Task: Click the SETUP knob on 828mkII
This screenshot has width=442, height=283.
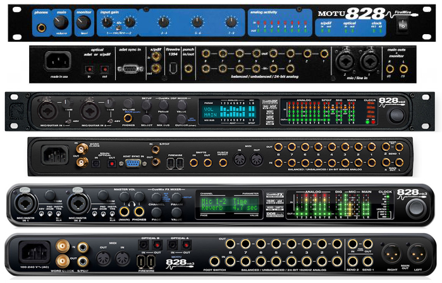Action: point(146,105)
